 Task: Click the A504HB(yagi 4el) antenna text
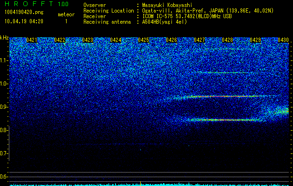(164, 22)
